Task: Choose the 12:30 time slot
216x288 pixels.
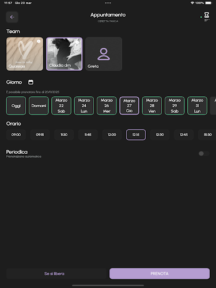Action: pyautogui.click(x=160, y=135)
